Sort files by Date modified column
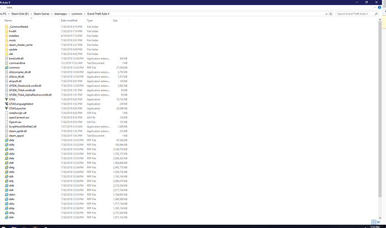 [x=70, y=21]
